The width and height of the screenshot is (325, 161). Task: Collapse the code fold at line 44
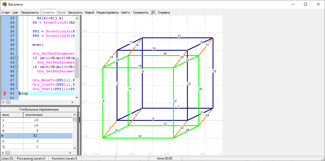(16, 67)
